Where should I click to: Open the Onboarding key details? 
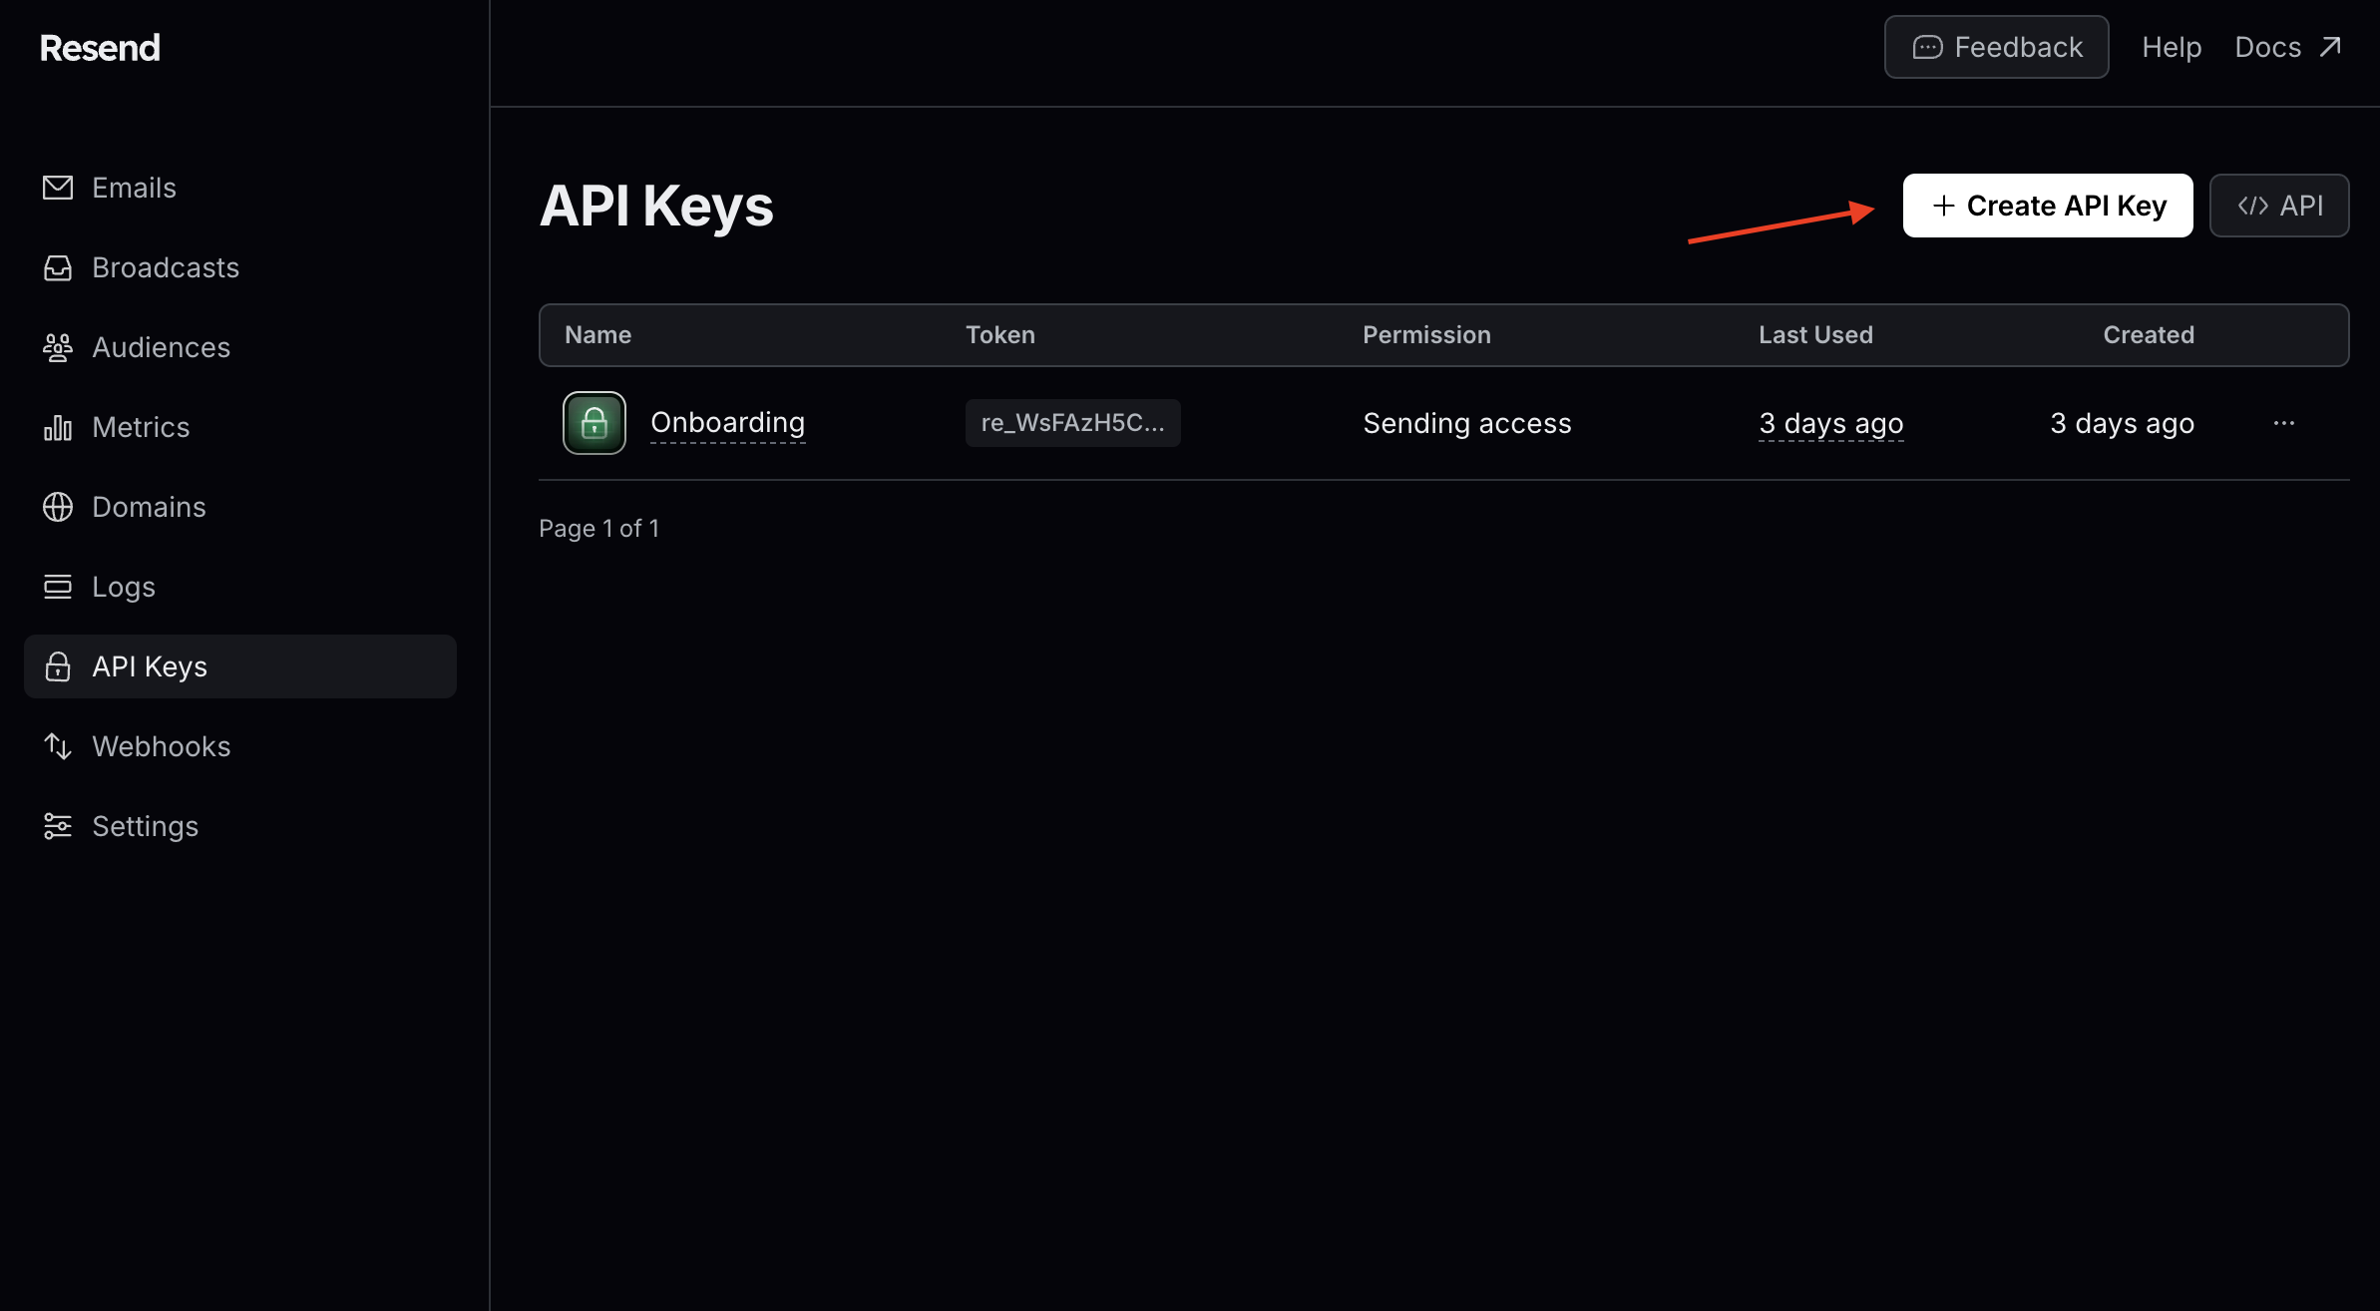[727, 422]
